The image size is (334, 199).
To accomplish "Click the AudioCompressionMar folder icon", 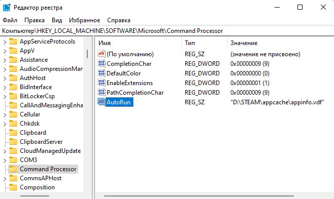I will [x=13, y=69].
